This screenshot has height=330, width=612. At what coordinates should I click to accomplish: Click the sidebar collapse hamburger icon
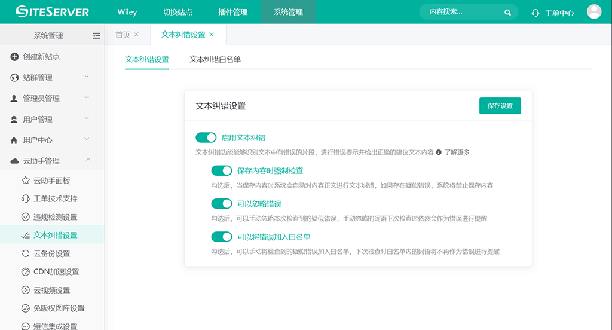click(x=96, y=36)
